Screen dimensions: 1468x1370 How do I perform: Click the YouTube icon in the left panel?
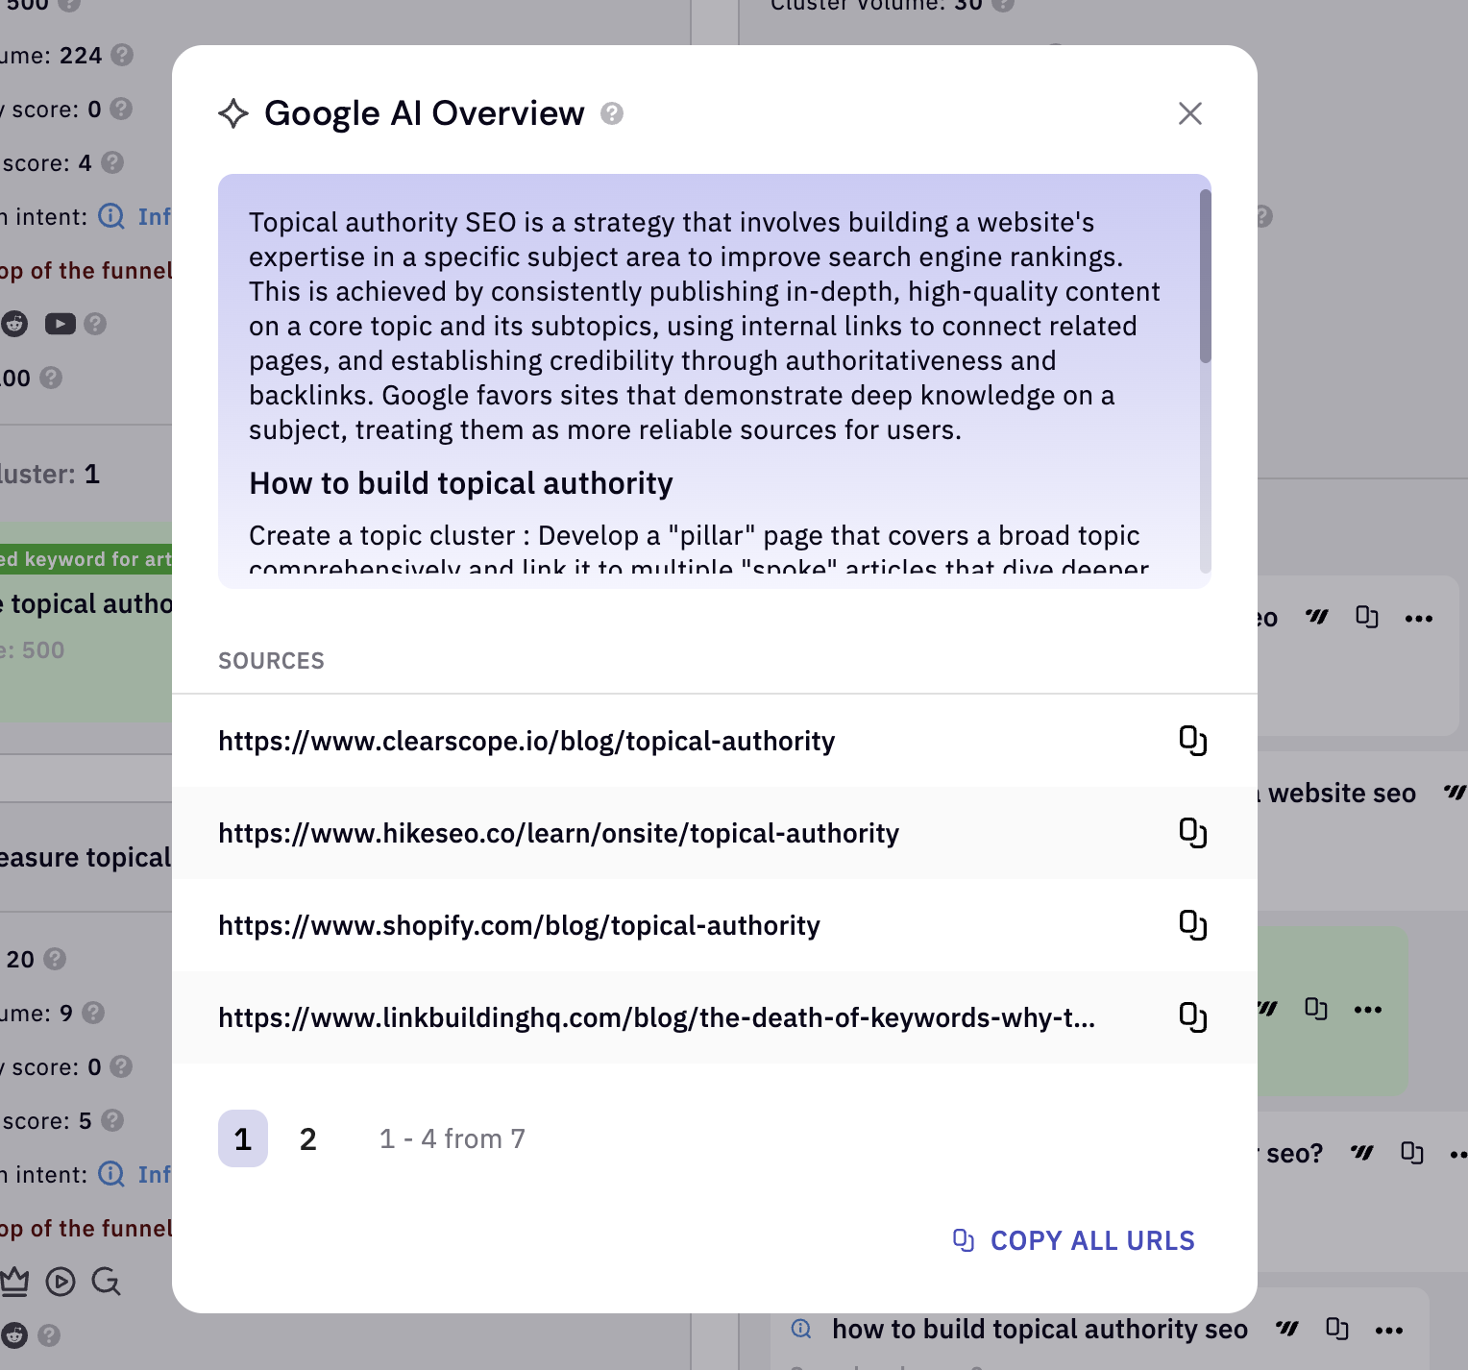(x=60, y=324)
